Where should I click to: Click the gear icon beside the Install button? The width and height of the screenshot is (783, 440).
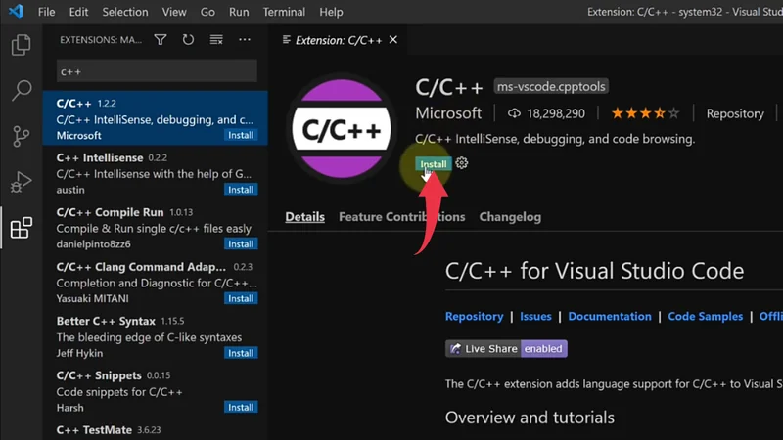[x=462, y=163]
